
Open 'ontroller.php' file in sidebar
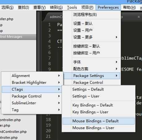pos(10,120)
